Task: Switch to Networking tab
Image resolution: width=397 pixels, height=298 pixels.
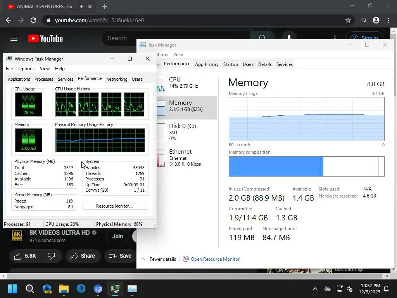Action: click(117, 79)
